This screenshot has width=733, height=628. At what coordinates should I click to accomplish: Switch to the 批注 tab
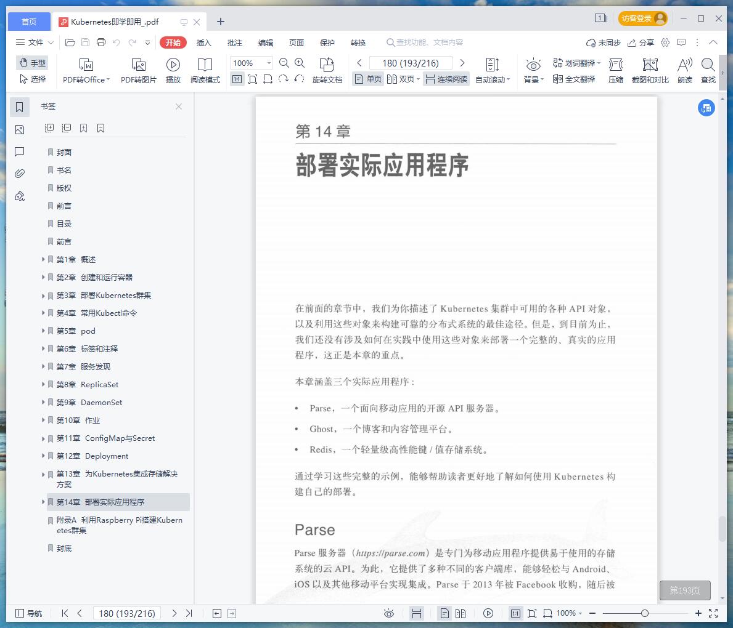click(235, 42)
